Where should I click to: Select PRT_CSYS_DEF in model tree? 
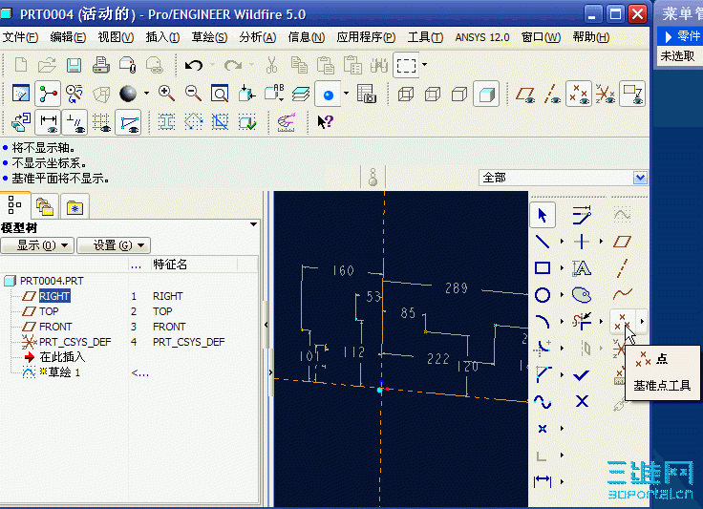(75, 342)
